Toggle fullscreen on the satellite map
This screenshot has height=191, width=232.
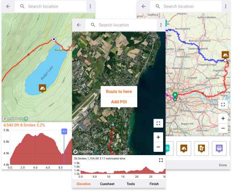158,123
